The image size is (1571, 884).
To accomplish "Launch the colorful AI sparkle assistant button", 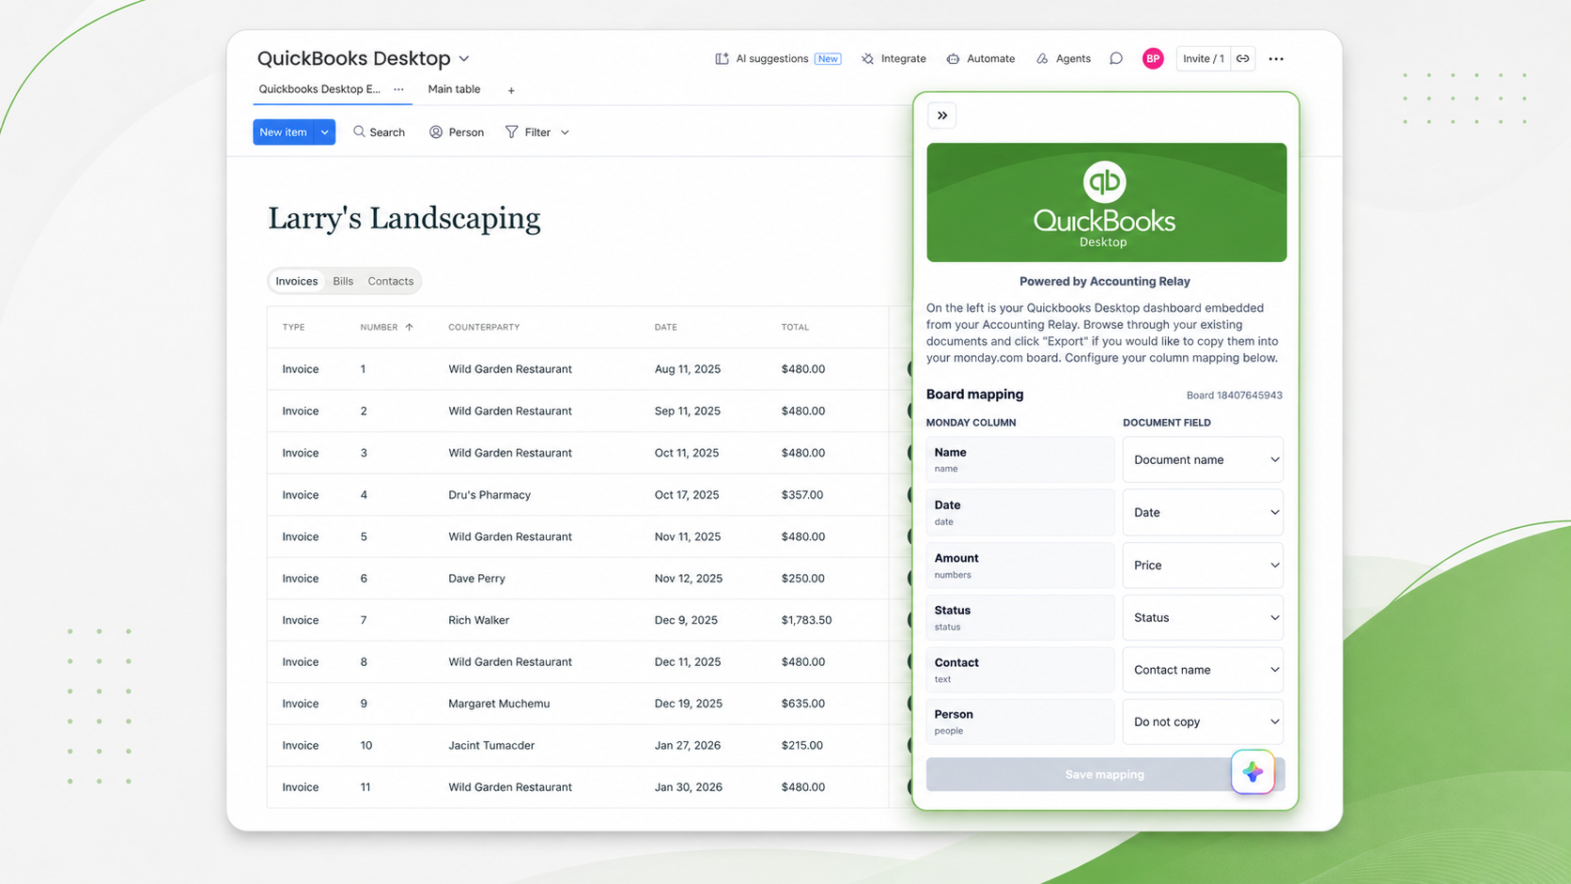I will click(1252, 772).
